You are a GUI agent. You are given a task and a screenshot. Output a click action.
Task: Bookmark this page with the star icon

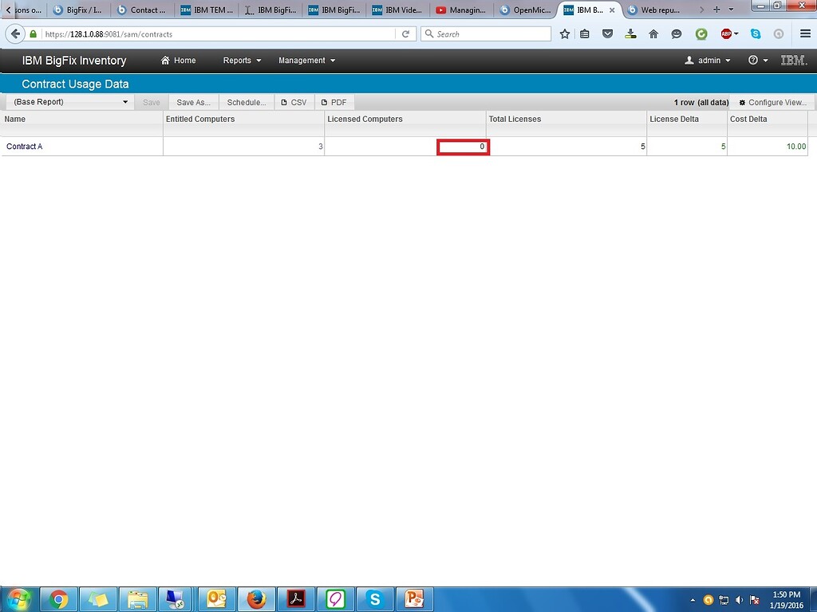coord(565,33)
